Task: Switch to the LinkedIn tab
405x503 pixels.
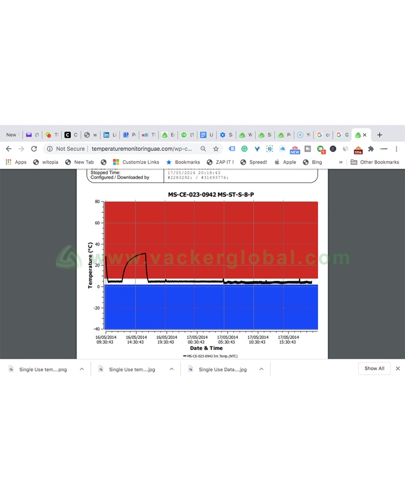Action: (x=110, y=135)
